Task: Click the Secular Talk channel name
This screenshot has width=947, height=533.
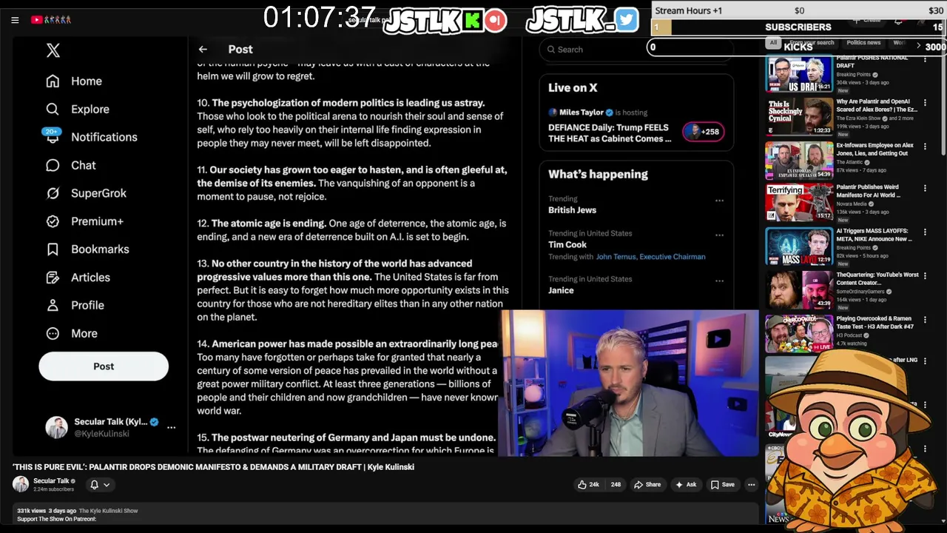Action: 51,481
